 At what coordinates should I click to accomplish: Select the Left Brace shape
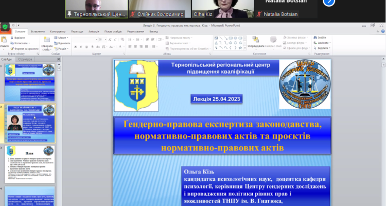(x=231, y=48)
